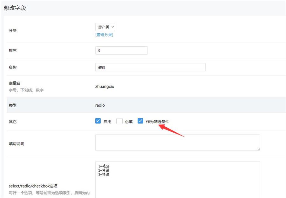Click the 启用 label text
The height and width of the screenshot is (198, 286).
(x=107, y=122)
